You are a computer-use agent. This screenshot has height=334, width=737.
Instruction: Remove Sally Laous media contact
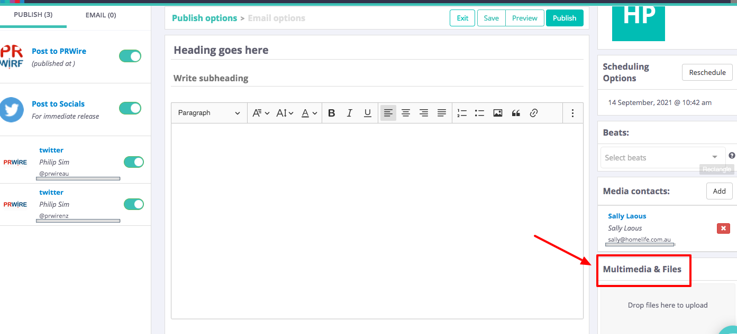pos(723,228)
